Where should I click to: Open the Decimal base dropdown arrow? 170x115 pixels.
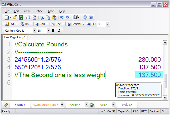83,24
